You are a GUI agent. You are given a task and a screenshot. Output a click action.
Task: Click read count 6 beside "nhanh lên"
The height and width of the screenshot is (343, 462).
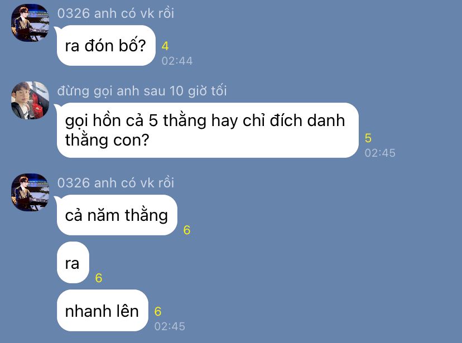tap(158, 312)
